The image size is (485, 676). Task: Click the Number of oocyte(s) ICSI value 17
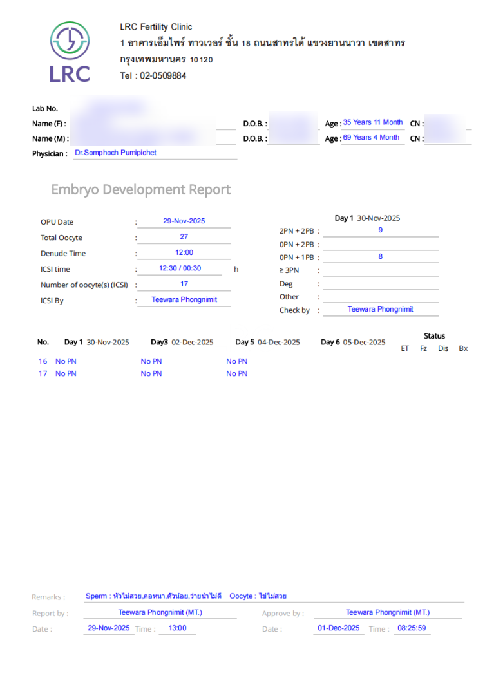click(x=184, y=284)
